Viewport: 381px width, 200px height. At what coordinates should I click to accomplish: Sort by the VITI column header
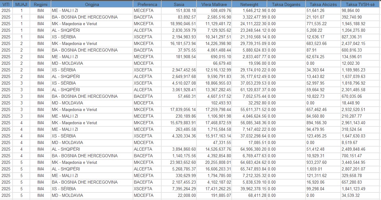click(6, 4)
